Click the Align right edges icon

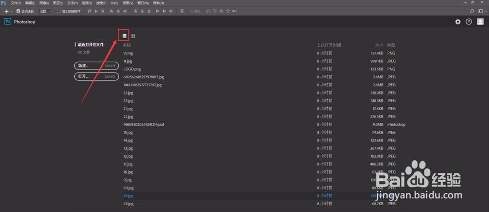(x=125, y=11)
